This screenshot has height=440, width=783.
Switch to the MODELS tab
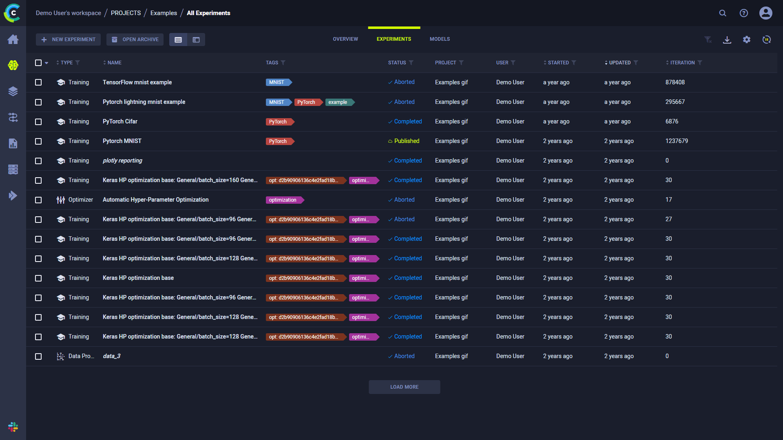coord(440,39)
